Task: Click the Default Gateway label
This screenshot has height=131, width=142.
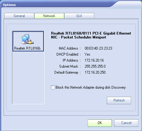Action: (x=66, y=72)
